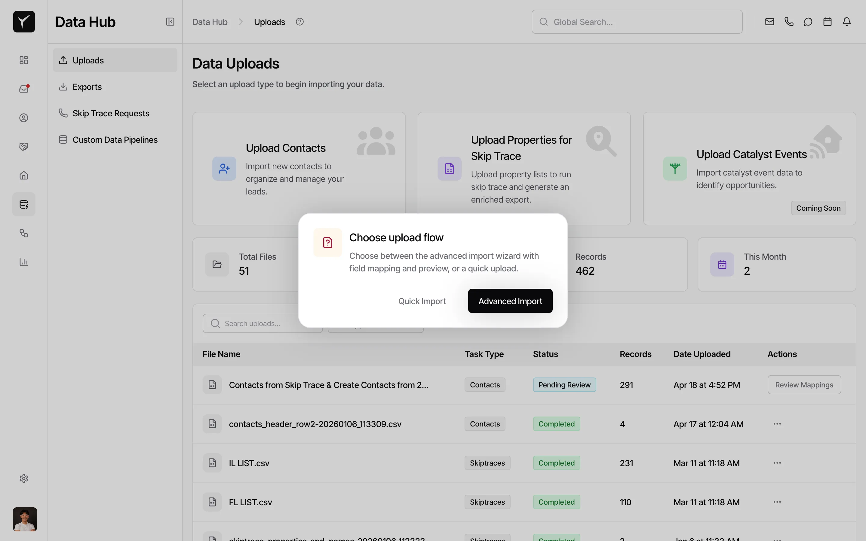This screenshot has width=866, height=541.
Task: Start a call with the phone icon
Action: point(789,21)
